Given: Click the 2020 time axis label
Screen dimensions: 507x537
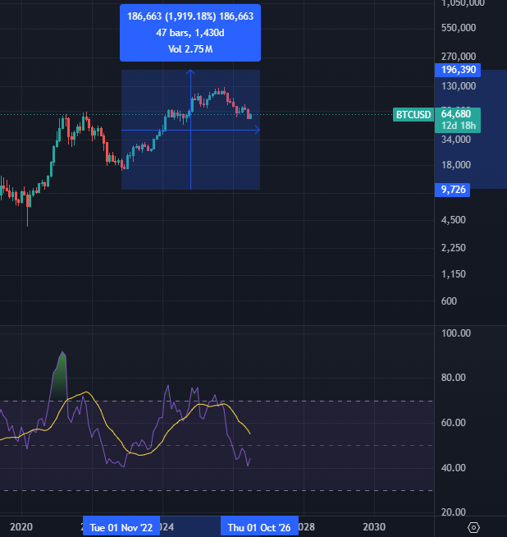Looking at the screenshot, I should coord(21,526).
